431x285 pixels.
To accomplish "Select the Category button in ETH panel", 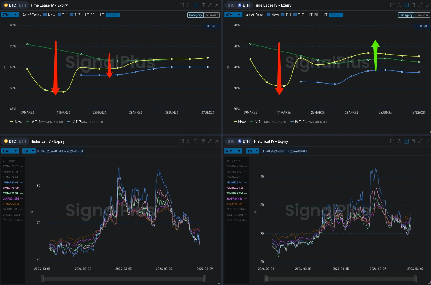I will coord(406,15).
